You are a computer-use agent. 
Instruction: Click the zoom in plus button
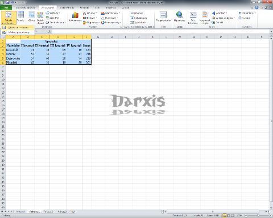pyautogui.click(x=270, y=215)
